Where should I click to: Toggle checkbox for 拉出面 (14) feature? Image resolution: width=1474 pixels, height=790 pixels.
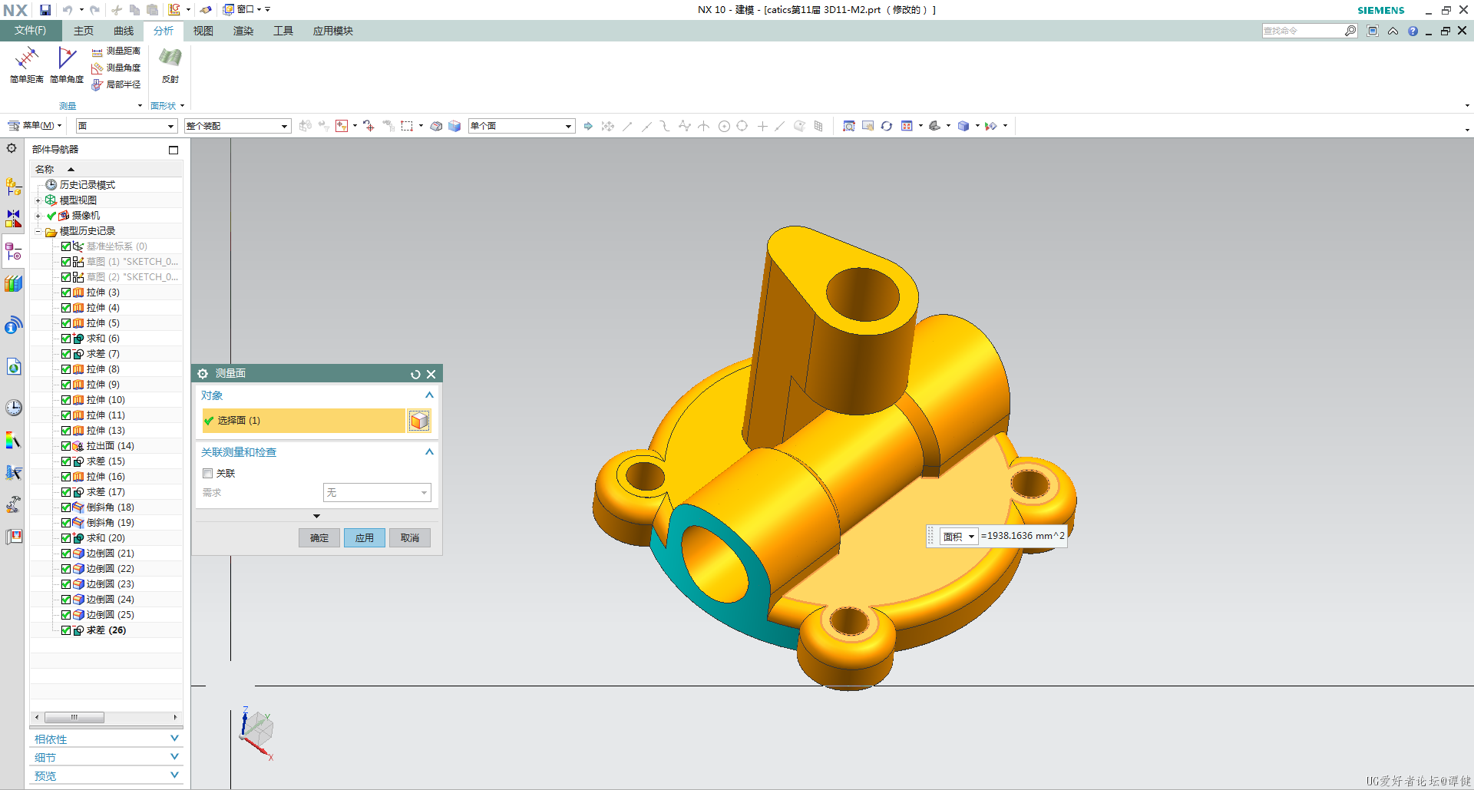(x=66, y=446)
